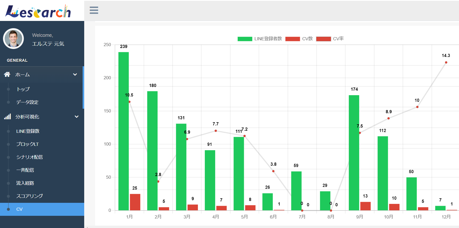Toggle CV数 series in chart legend
The width and height of the screenshot is (459, 228).
click(x=299, y=39)
